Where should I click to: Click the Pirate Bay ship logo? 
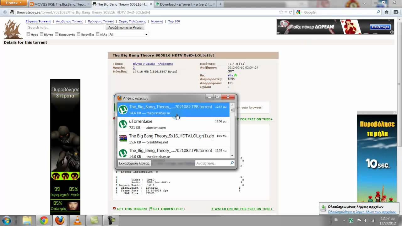[13, 28]
